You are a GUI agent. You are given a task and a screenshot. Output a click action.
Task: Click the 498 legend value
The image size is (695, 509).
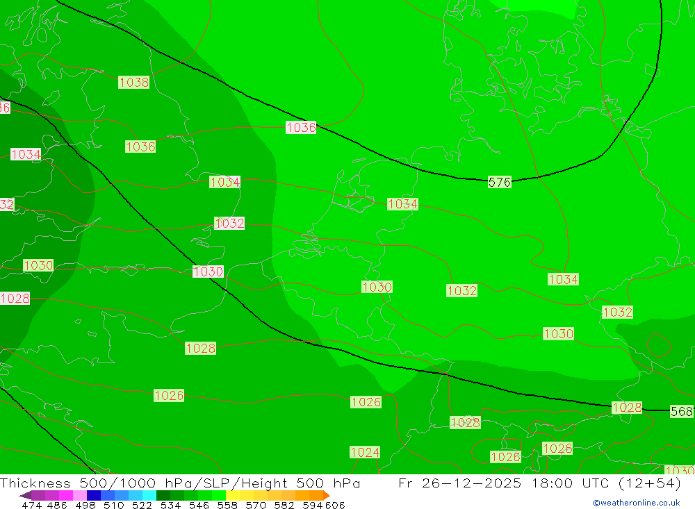click(x=85, y=505)
